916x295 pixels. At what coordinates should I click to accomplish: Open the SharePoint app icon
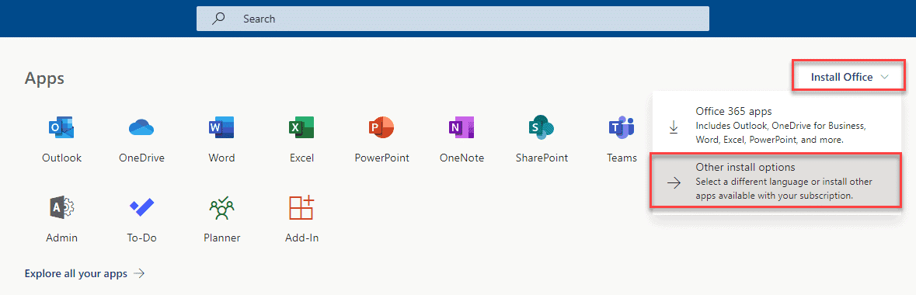pyautogui.click(x=542, y=127)
